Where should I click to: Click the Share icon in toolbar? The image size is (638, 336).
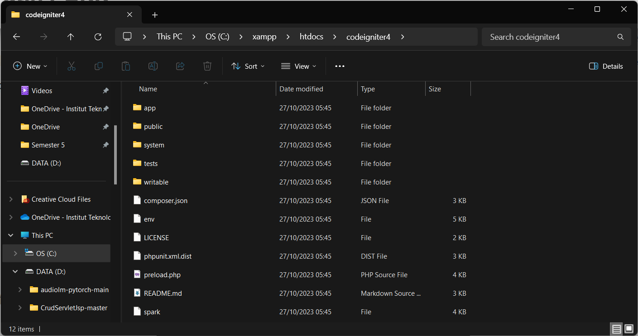tap(180, 66)
